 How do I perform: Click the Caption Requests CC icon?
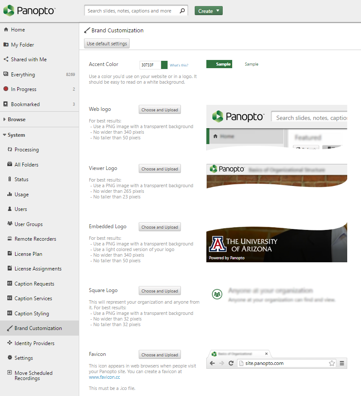[x=9, y=283]
